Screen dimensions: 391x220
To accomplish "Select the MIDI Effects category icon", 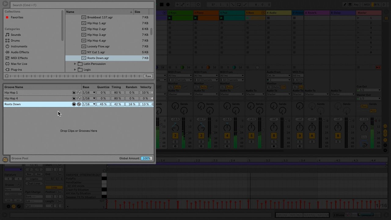I will [8, 58].
